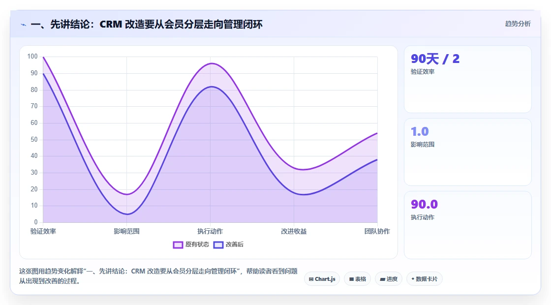This screenshot has width=551, height=305.
Task: Click the 改善后 legend label
Action: 234,244
